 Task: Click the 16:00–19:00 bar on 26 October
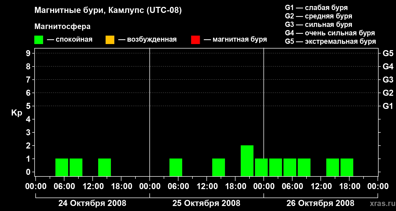click(x=347, y=167)
